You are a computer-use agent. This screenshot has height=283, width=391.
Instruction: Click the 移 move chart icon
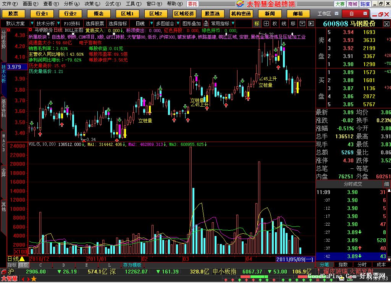(293, 23)
